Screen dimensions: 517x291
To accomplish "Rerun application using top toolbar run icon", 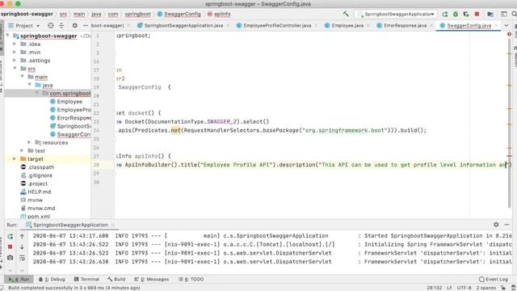I will click(445, 15).
